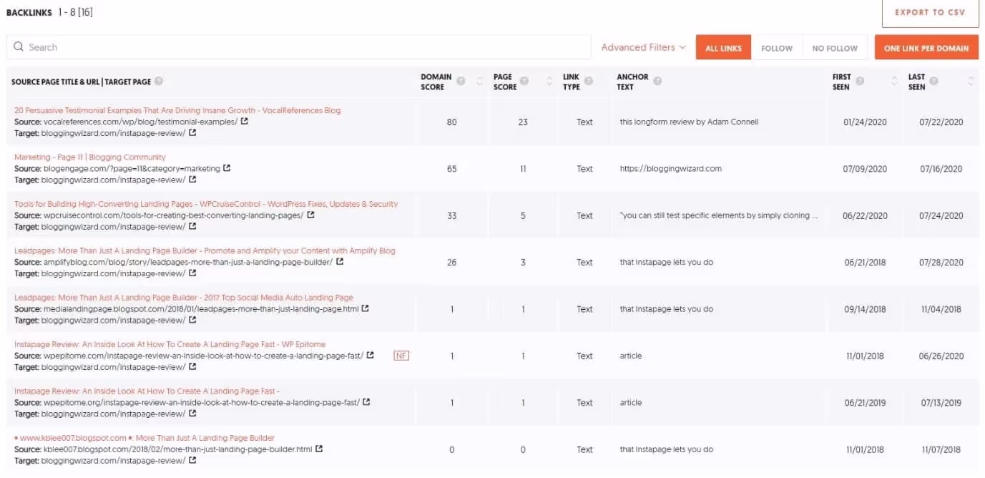This screenshot has width=985, height=478.
Task: Sort by Domain Score arrows
Action: [480, 82]
